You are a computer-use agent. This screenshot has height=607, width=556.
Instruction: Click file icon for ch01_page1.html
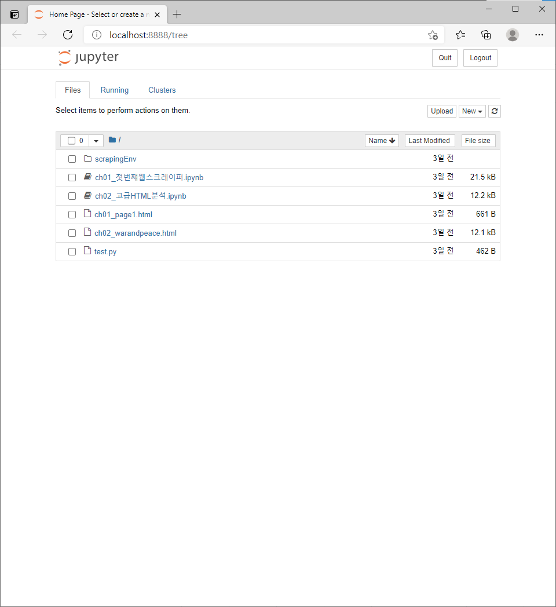87,214
